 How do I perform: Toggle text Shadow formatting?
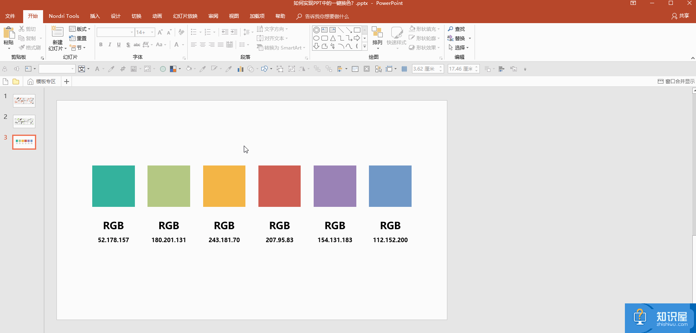point(128,45)
